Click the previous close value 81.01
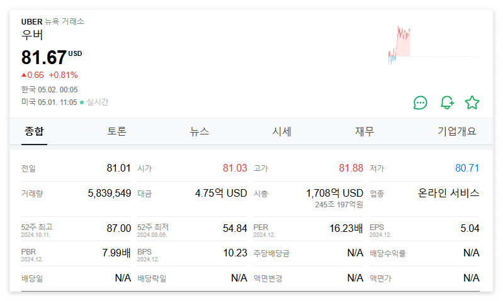Viewport: 503px width, 301px height. (119, 168)
